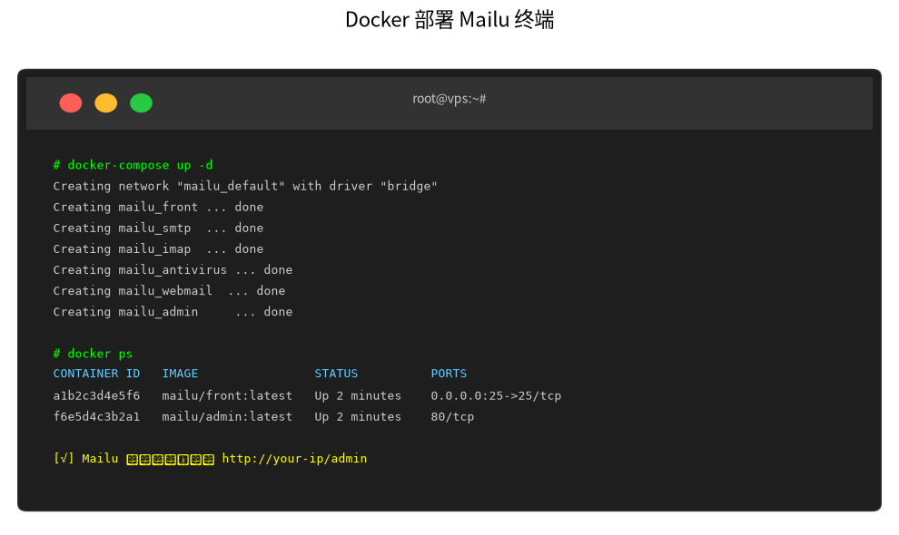The height and width of the screenshot is (535, 899).
Task: Click the IMAGE column header
Action: point(180,374)
